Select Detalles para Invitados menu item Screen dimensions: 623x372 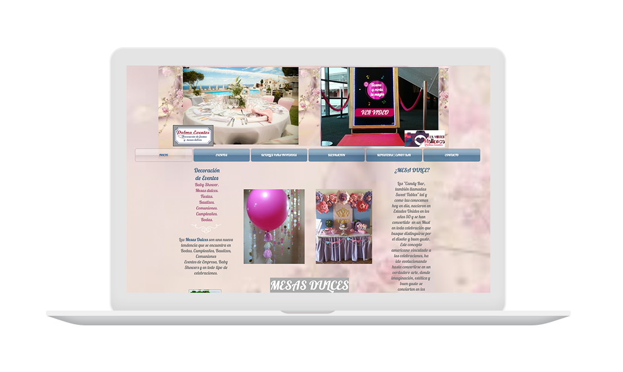pos(279,155)
